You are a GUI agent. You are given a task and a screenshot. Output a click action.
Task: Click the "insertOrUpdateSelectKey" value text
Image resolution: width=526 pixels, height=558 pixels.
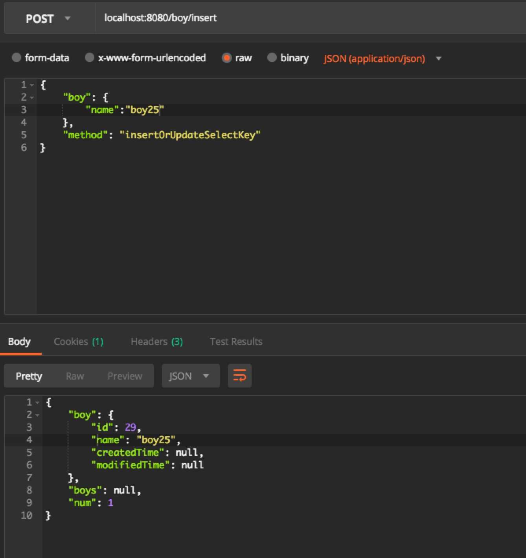tap(190, 135)
